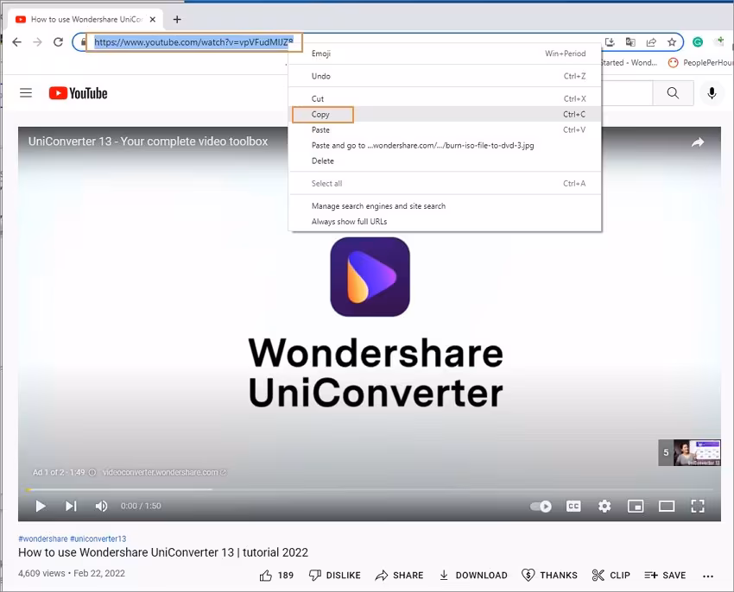Open the green Grammarly extension icon
Image resolution: width=734 pixels, height=592 pixels.
point(698,42)
